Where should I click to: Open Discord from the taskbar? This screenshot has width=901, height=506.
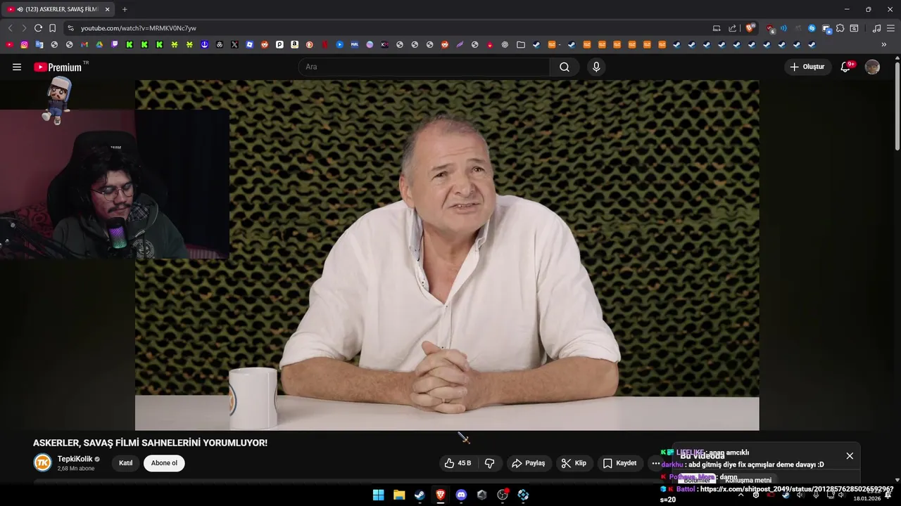461,495
